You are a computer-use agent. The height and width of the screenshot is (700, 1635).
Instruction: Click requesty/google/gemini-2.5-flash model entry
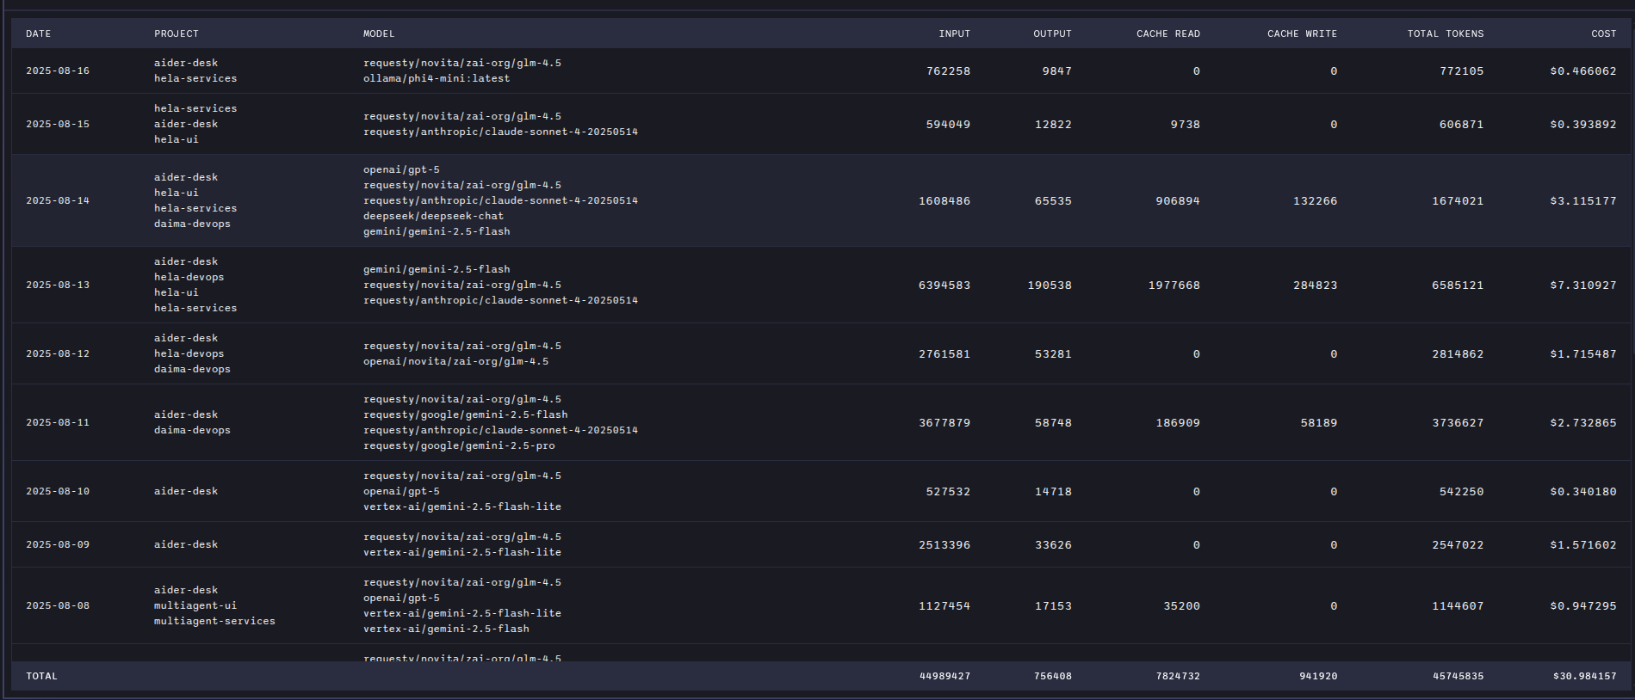click(x=465, y=414)
